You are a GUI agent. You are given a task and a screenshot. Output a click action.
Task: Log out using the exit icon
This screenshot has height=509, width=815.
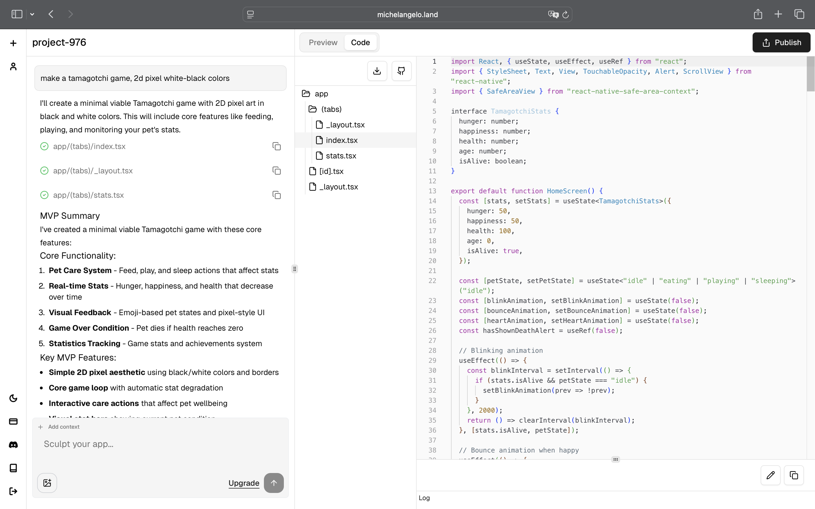[x=13, y=491]
